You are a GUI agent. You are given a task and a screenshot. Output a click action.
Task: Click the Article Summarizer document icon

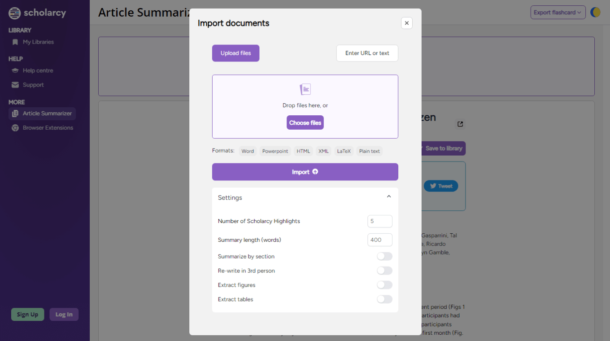tap(15, 114)
